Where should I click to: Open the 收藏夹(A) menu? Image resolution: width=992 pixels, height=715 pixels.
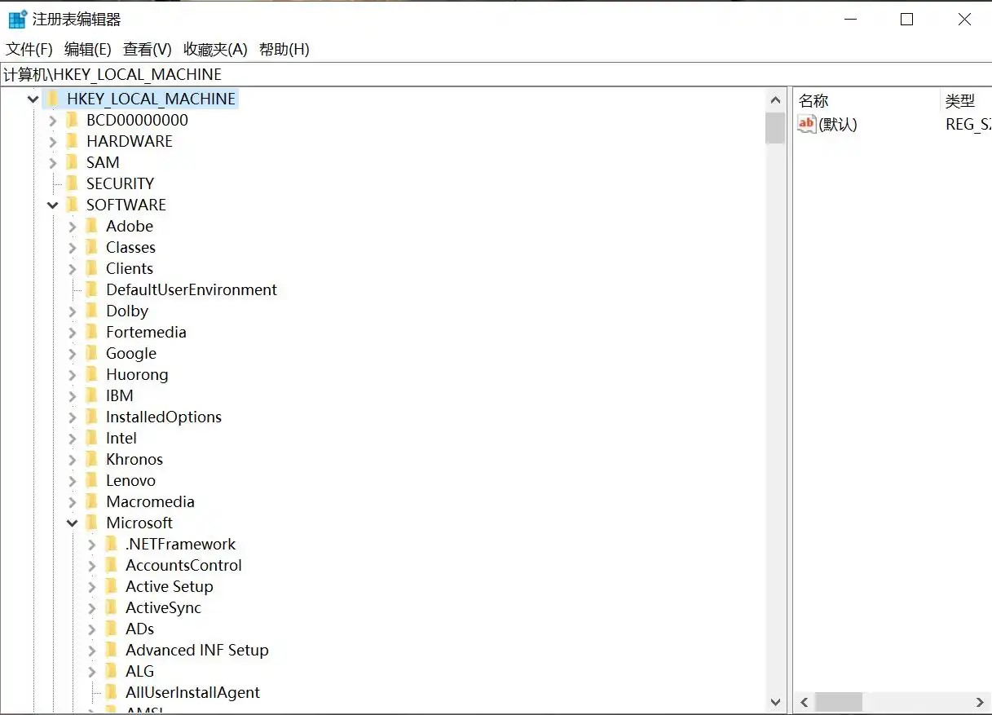215,49
